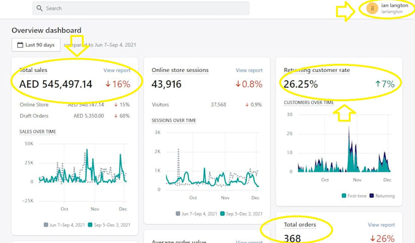415x243 pixels.
Task: Click the 68% draft orders change
Action: point(122,116)
